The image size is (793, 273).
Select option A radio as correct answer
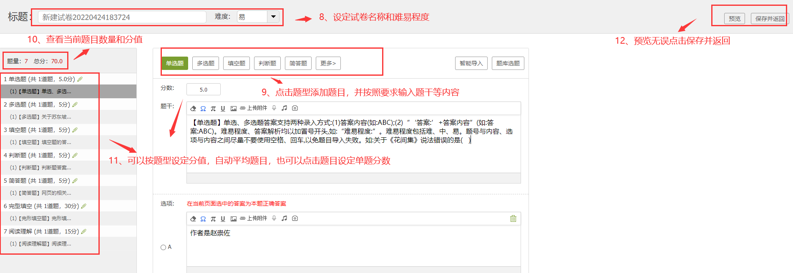[163, 247]
